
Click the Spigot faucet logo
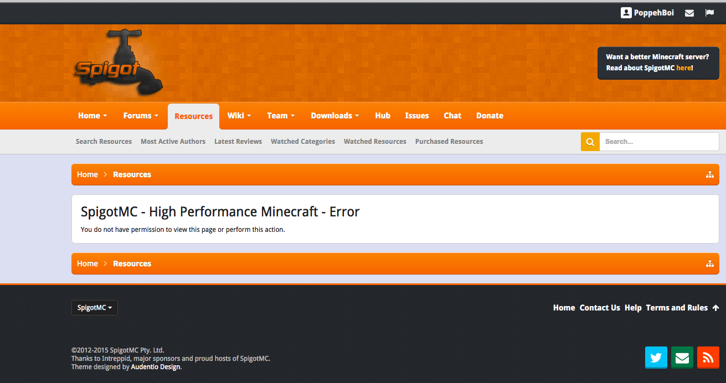point(118,63)
